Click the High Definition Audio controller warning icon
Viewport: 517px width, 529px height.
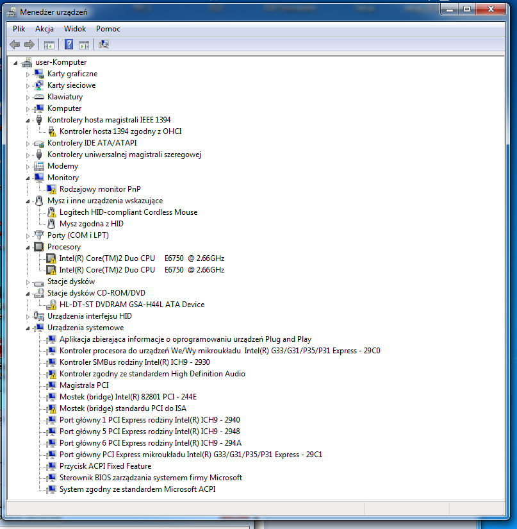click(x=51, y=374)
